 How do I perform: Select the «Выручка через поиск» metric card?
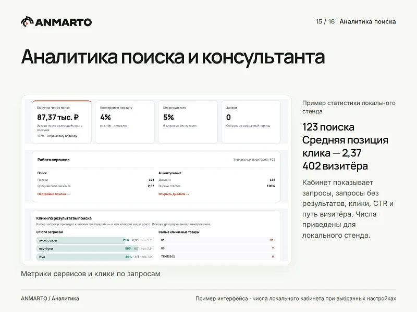[62, 122]
